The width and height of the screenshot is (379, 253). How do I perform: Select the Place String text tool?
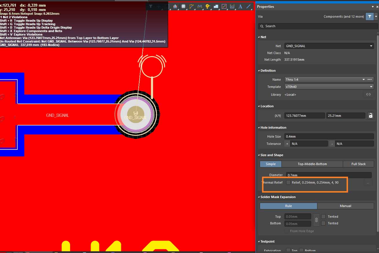pos(240,6)
